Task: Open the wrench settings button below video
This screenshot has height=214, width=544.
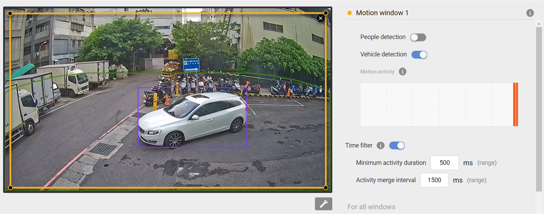Action: pyautogui.click(x=323, y=204)
